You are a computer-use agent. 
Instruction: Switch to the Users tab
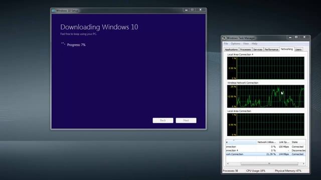click(298, 49)
